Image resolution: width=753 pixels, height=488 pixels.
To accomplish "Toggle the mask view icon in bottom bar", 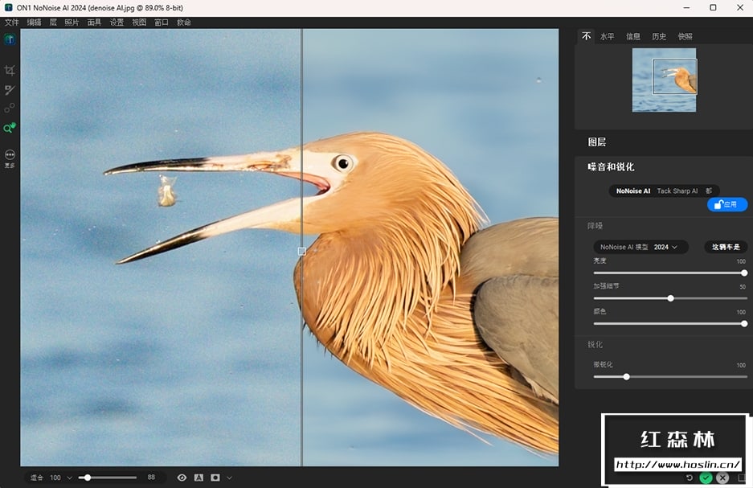I will (215, 478).
